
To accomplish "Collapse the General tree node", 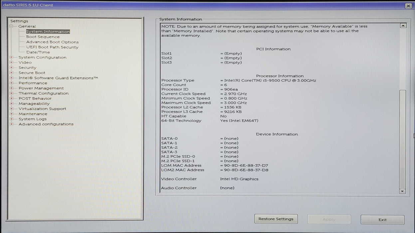I will tap(11, 26).
